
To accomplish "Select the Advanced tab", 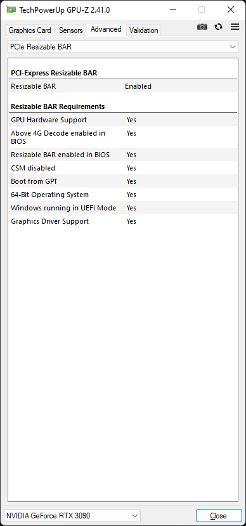I will [x=106, y=29].
